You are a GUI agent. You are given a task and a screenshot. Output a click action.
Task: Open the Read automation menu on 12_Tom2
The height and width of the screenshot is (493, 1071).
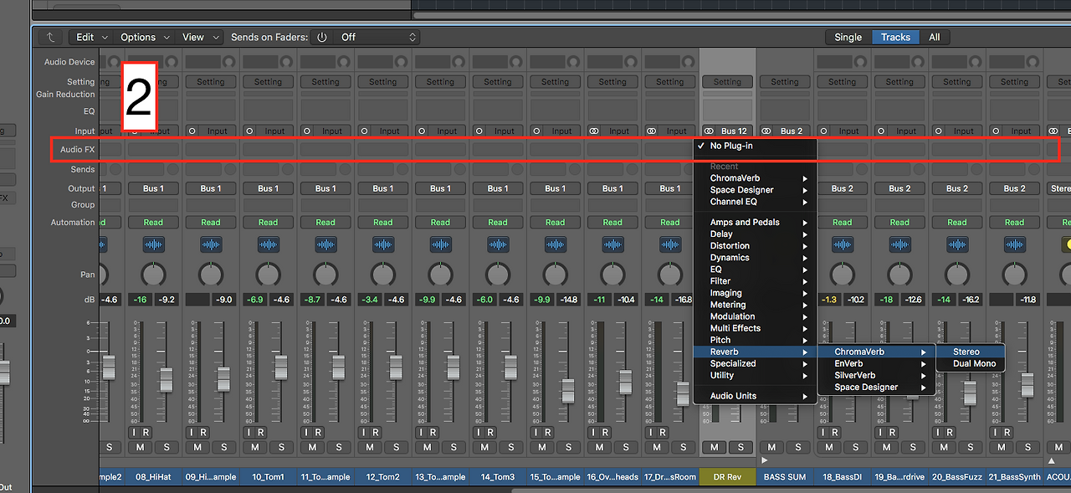(382, 222)
